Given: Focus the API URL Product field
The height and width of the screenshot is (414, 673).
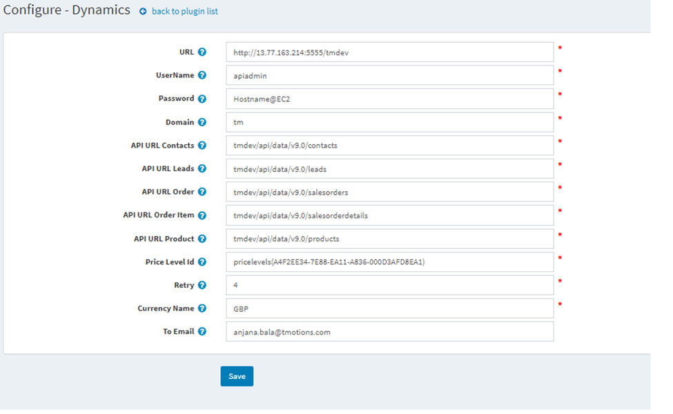Looking at the screenshot, I should tap(390, 239).
